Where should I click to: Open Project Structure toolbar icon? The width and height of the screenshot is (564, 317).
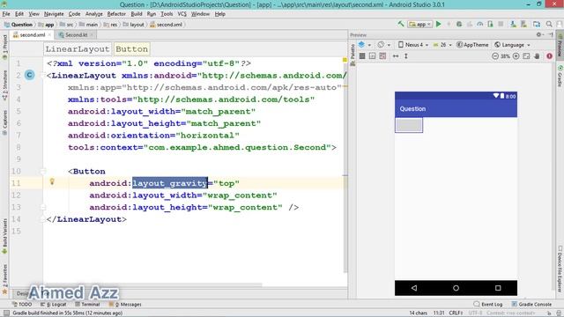537,24
